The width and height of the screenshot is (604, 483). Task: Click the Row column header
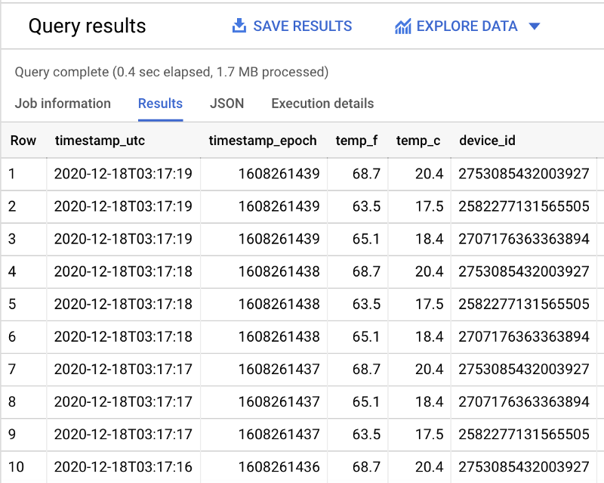[x=23, y=141]
